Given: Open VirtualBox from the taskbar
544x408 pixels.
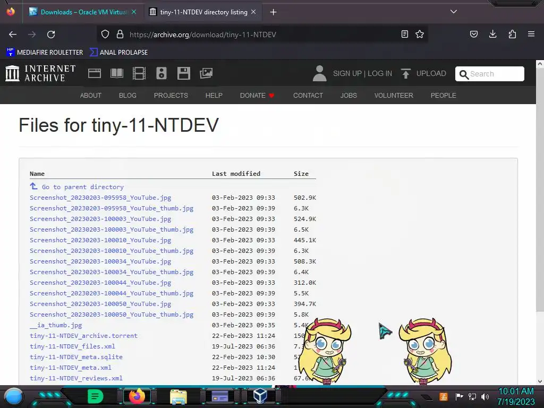Looking at the screenshot, I should pos(260,396).
